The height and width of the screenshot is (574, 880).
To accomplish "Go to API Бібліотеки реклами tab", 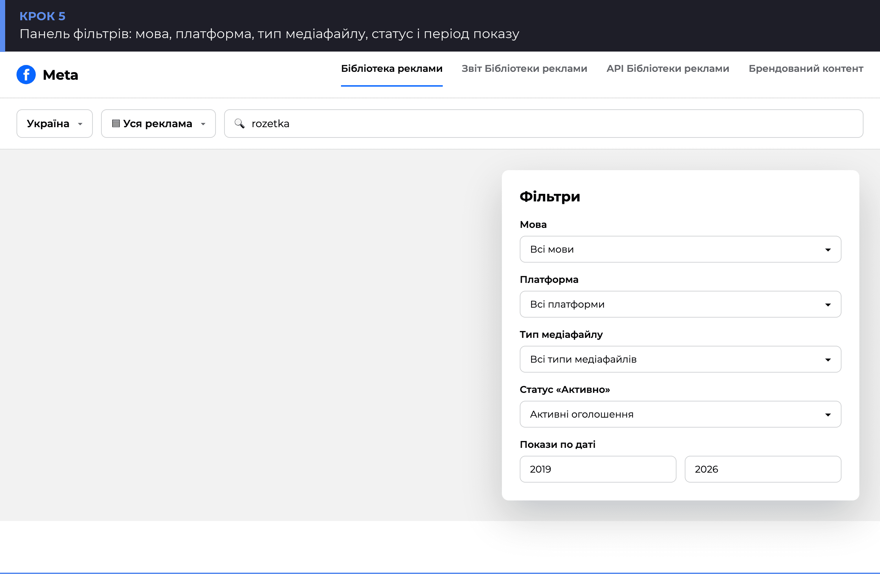I will click(x=668, y=69).
